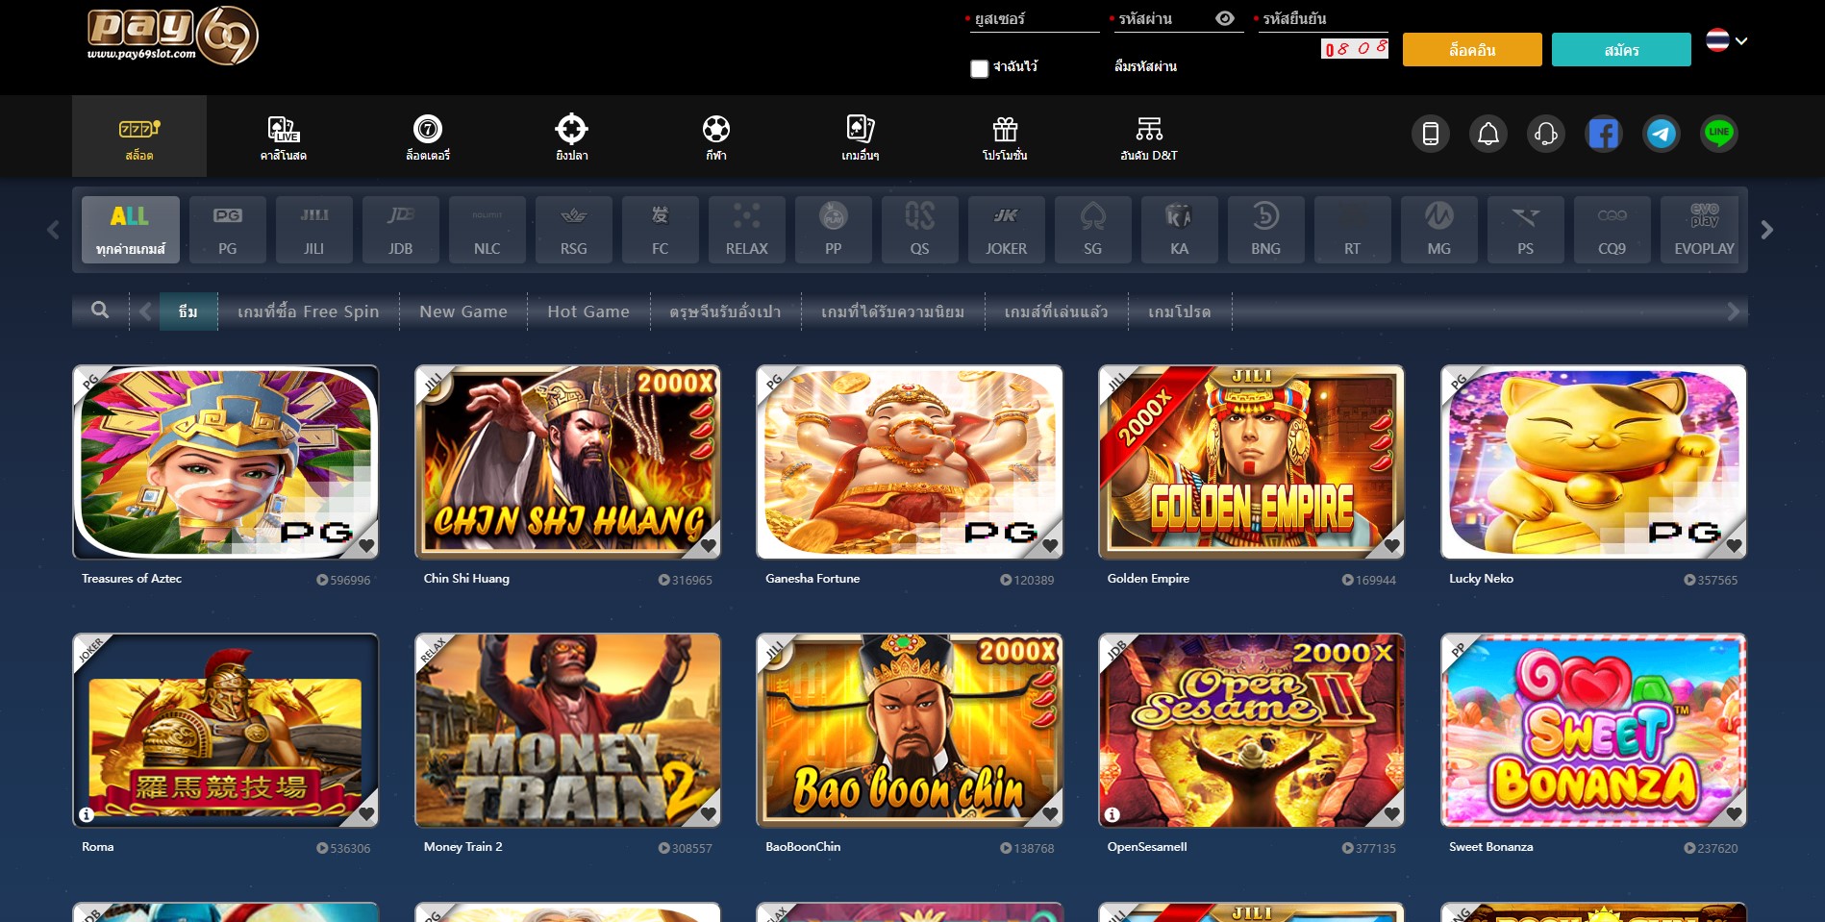Select the CQ9 provider tile
The image size is (1825, 922).
point(1612,230)
